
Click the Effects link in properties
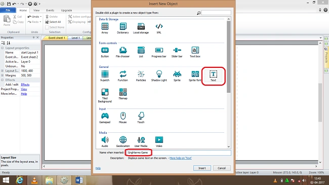coord(25,85)
